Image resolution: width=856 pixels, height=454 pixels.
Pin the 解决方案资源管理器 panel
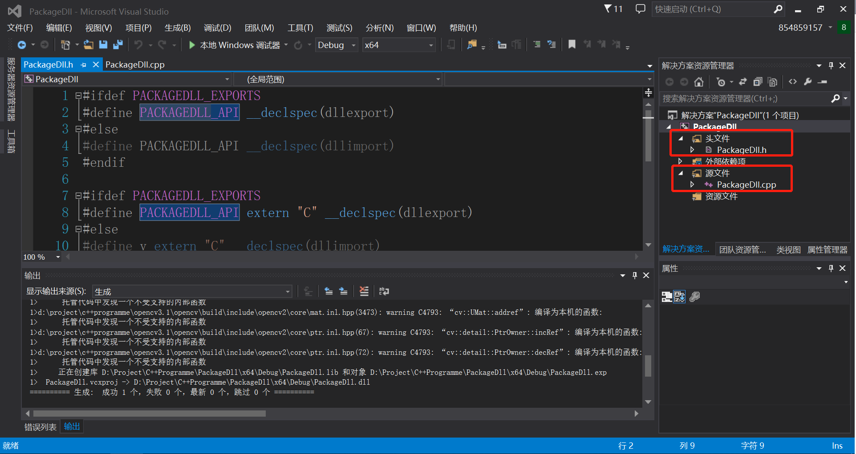[831, 65]
